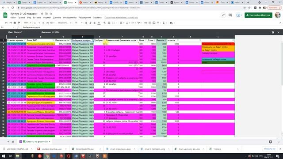Open filter dropdown for Отметка времени column
The height and width of the screenshot is (159, 283).
(25, 40)
